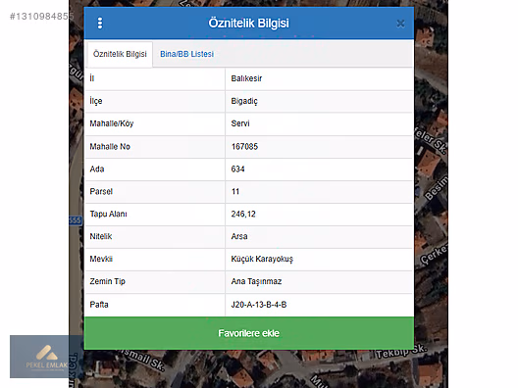Screen dimensions: 518x388
Task: Click the Pafta row label
Action: click(99, 304)
